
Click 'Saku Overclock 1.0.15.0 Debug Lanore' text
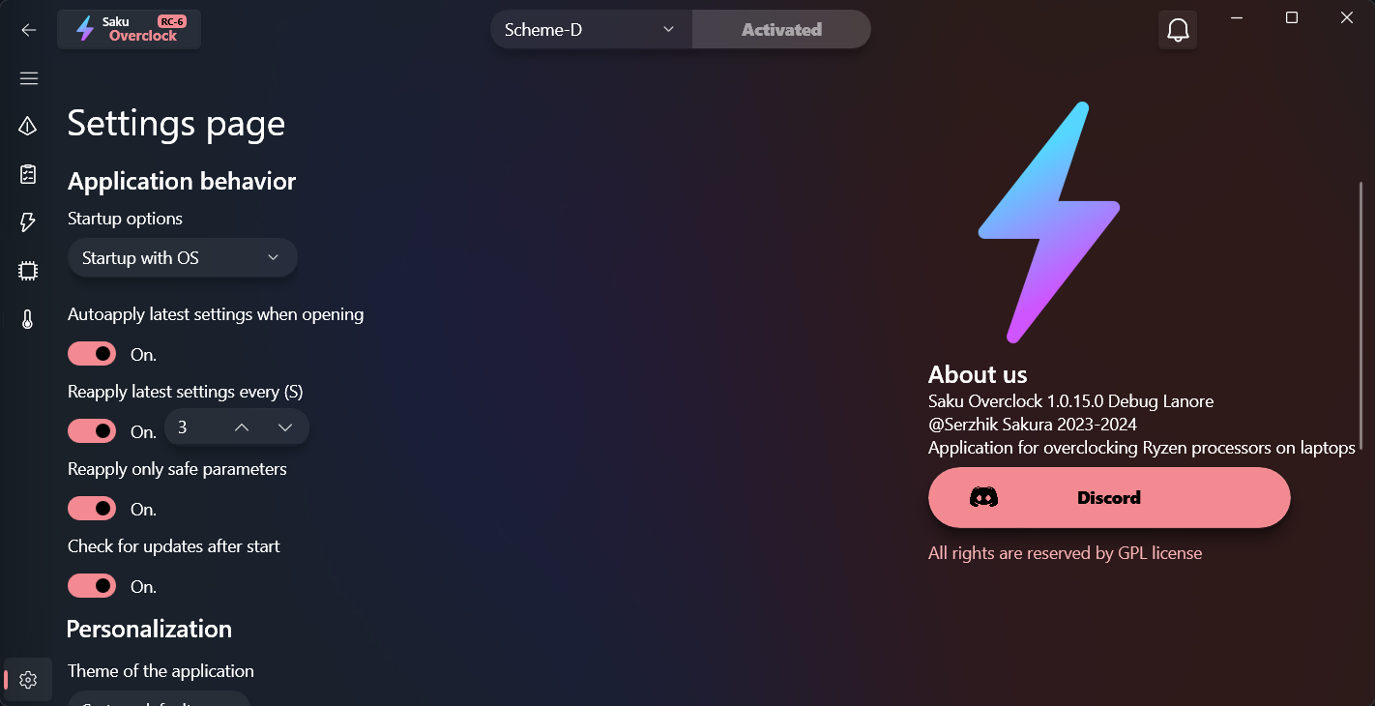coord(1070,400)
